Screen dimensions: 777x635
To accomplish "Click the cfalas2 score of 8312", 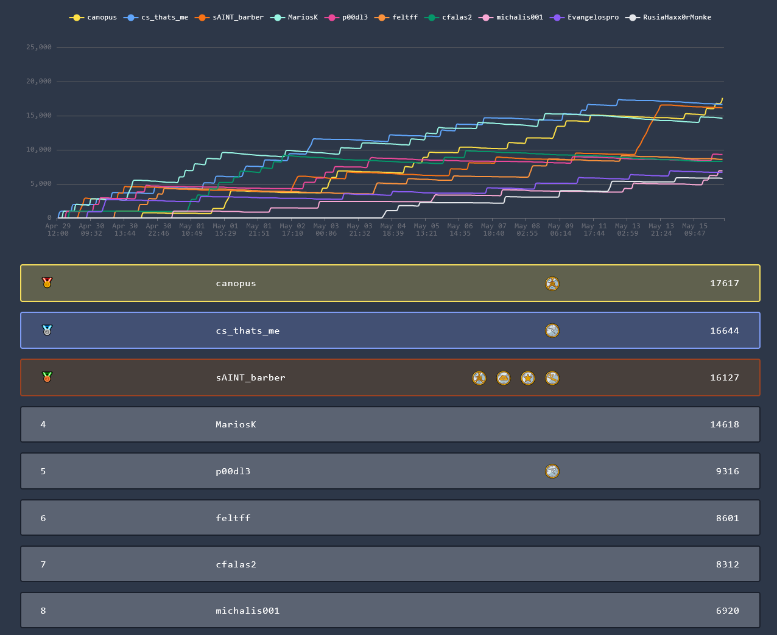I will pos(727,564).
